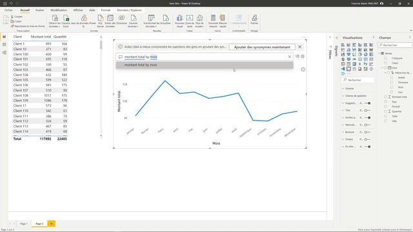Check the Quantité field checkbox
This screenshot has height=232, width=413.
[386, 111]
